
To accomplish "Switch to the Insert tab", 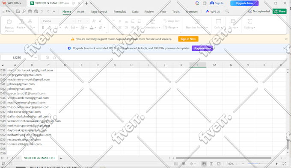I will pyautogui.click(x=80, y=12).
